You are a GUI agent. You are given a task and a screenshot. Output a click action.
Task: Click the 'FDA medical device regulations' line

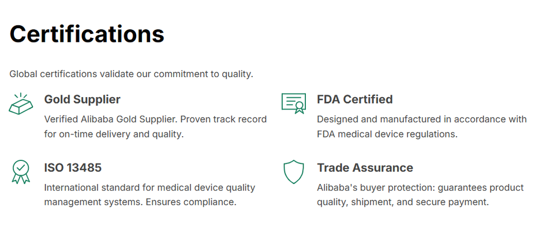click(x=387, y=135)
